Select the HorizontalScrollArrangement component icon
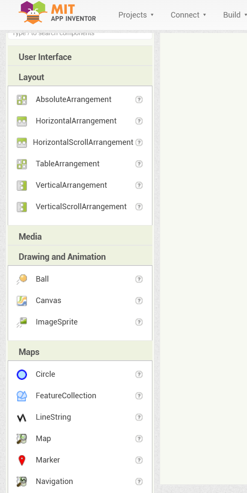This screenshot has height=493, width=247. coord(22,142)
